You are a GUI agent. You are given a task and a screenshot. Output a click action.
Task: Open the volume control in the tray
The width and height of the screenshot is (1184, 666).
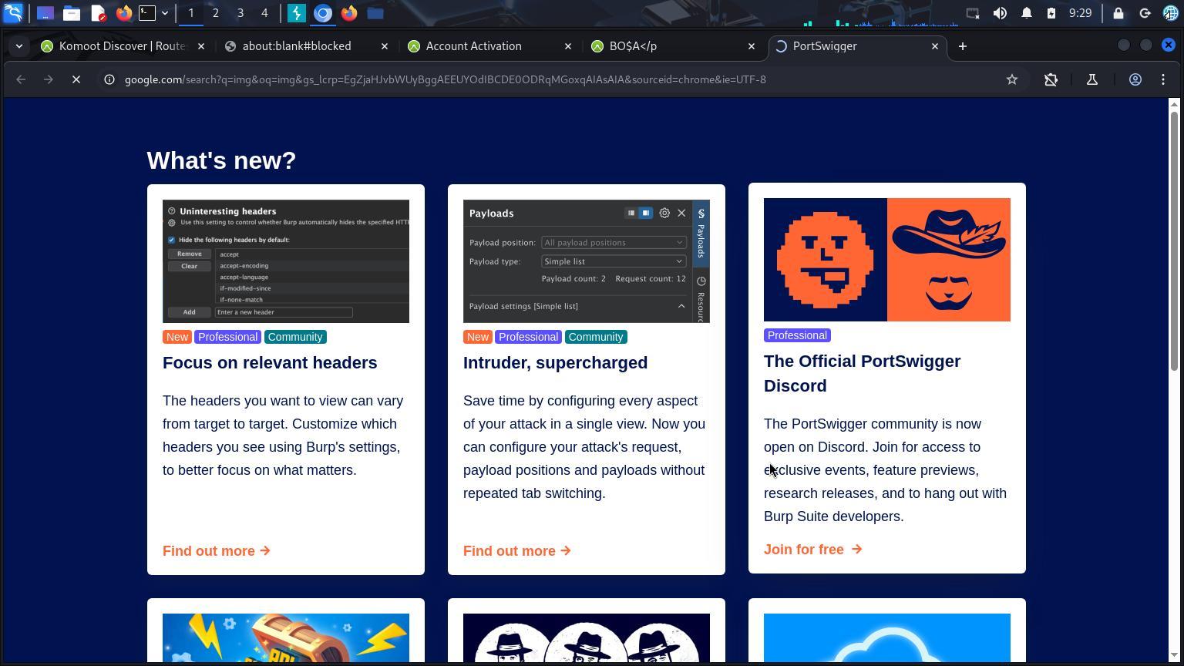point(1000,13)
